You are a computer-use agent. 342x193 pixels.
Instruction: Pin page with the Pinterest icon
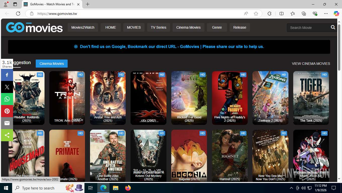(7, 111)
